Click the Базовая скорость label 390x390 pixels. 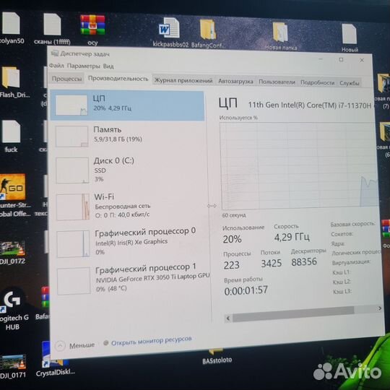point(352,224)
